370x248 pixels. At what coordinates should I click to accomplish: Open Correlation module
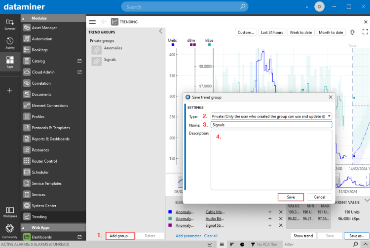click(53, 83)
